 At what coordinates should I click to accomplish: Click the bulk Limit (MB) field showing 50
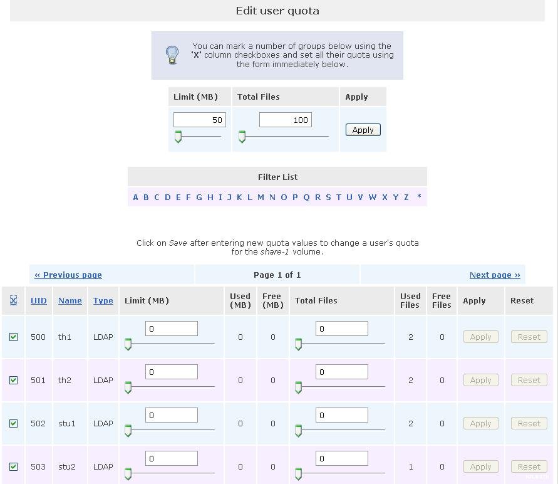tap(200, 120)
